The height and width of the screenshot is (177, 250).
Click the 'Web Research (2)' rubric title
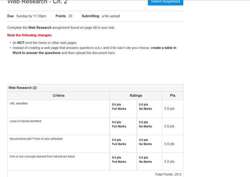[x=23, y=88]
